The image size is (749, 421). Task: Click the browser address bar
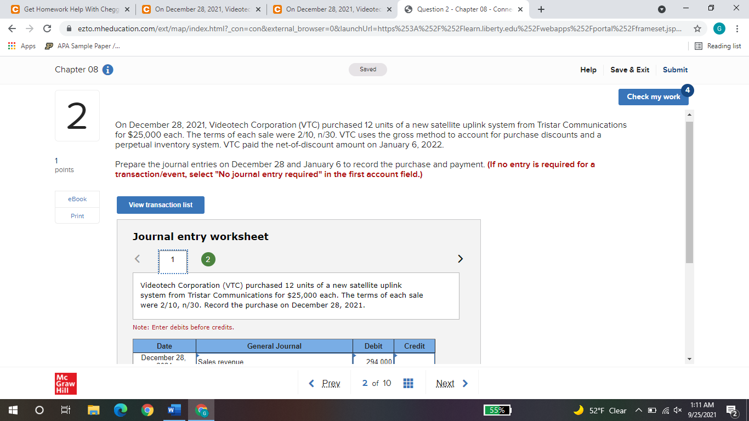click(x=378, y=29)
